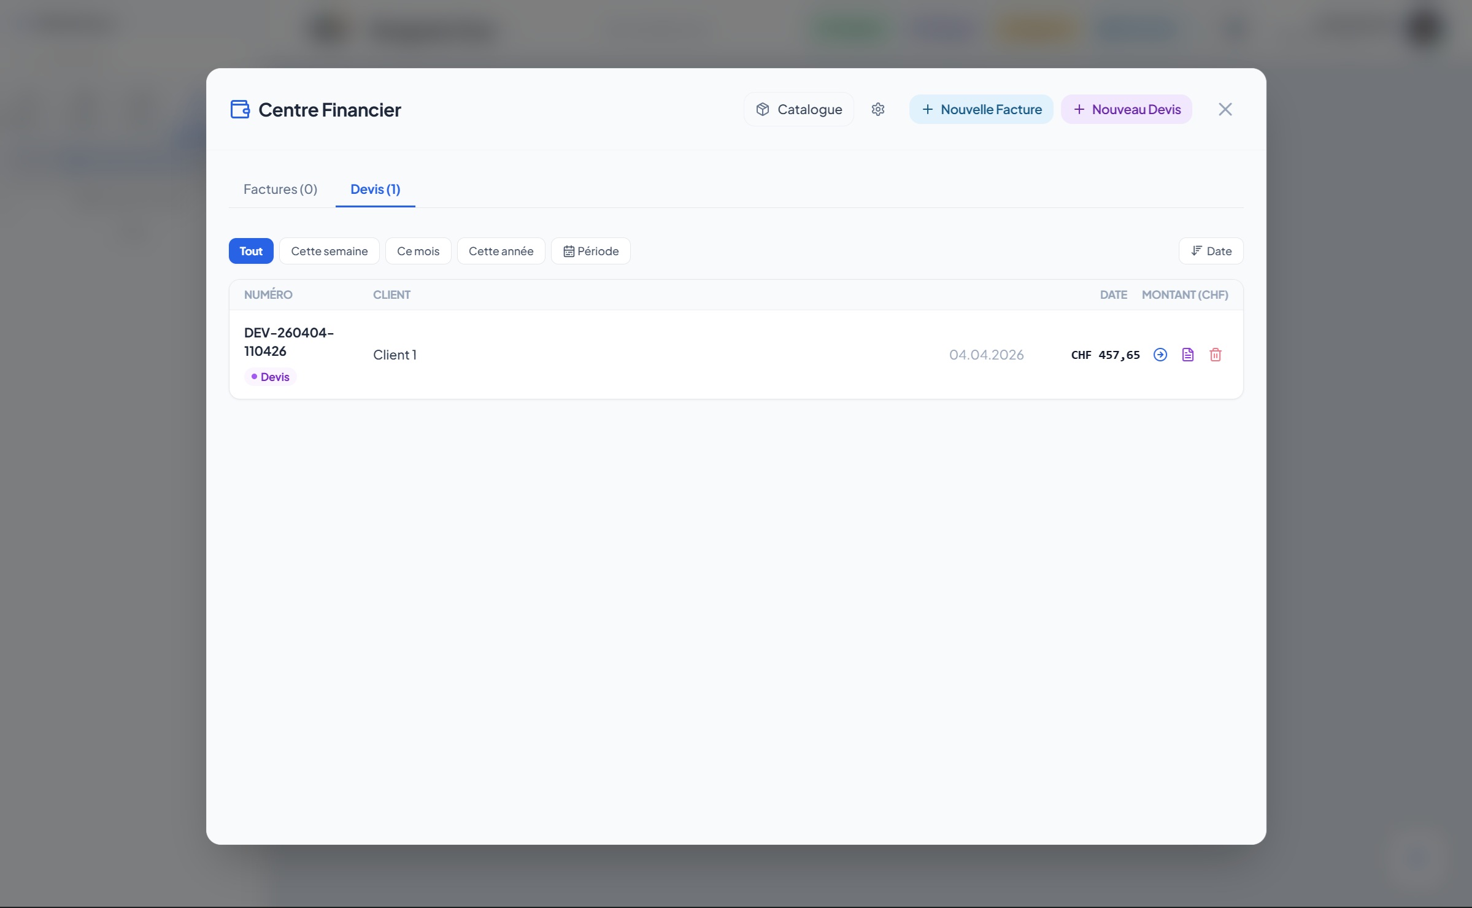Screen dimensions: 1472x908
Task: Open the quote document icon
Action: click(x=1187, y=355)
